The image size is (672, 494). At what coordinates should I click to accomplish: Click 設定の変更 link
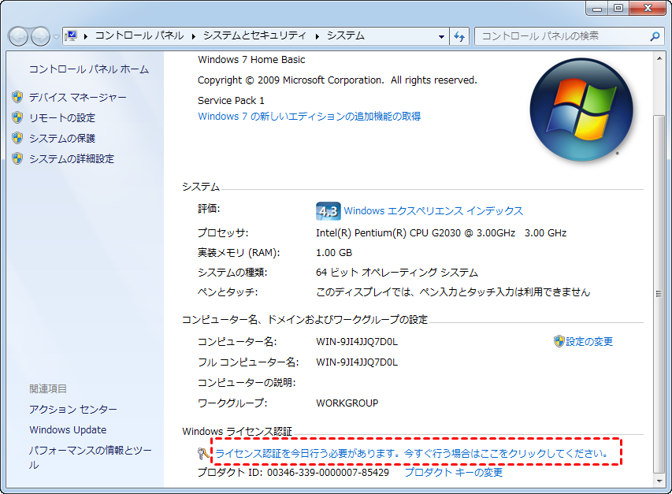pyautogui.click(x=589, y=341)
